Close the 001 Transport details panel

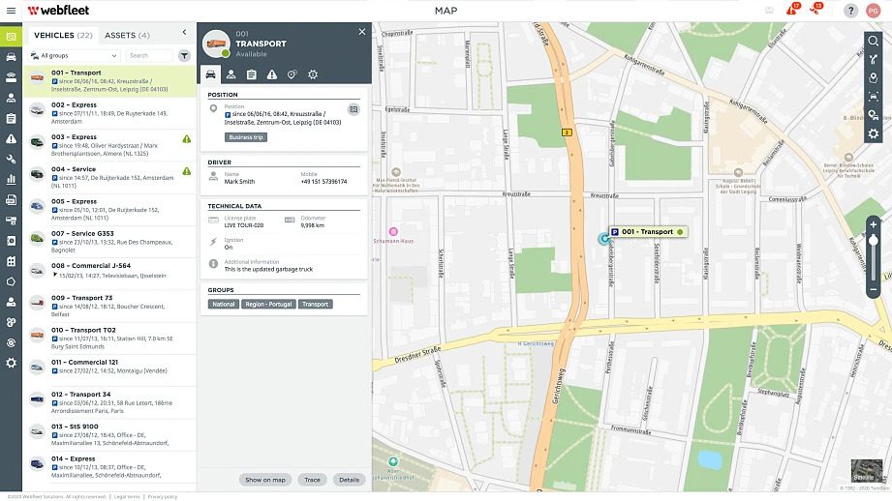(x=362, y=32)
